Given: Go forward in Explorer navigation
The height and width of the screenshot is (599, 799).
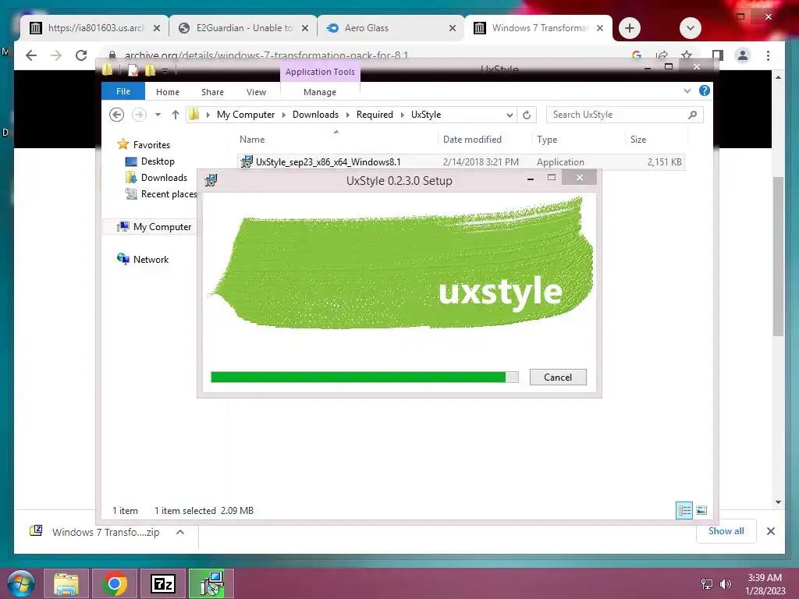Looking at the screenshot, I should coord(139,115).
